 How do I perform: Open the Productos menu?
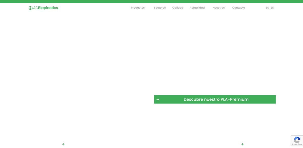(x=138, y=8)
